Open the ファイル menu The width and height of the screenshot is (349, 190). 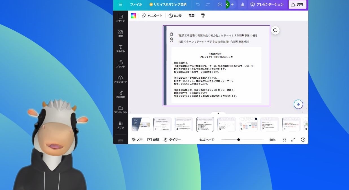pyautogui.click(x=136, y=5)
